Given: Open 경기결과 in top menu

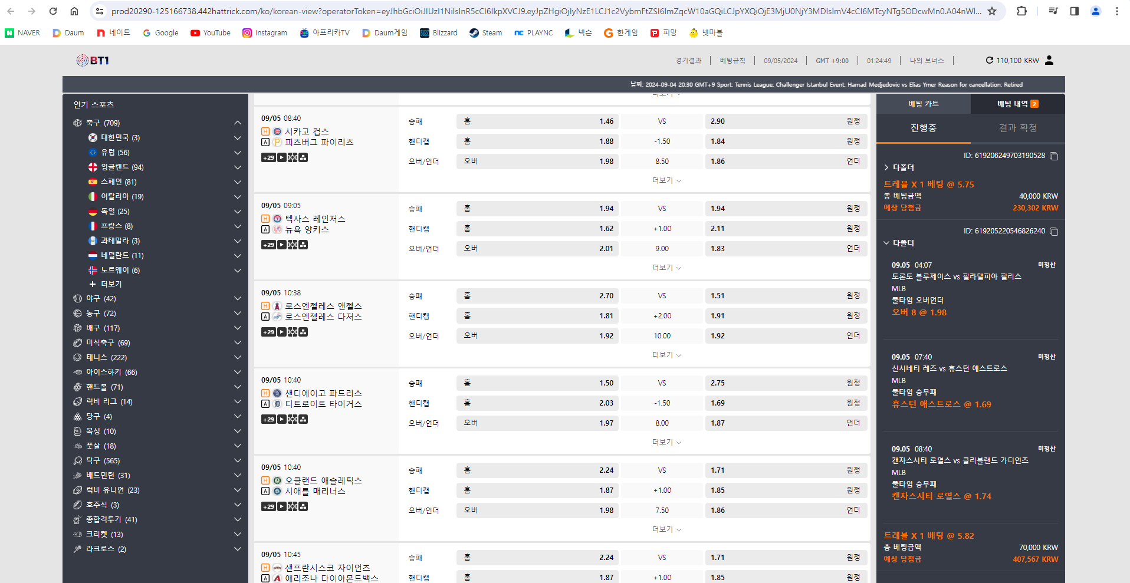Looking at the screenshot, I should [x=688, y=61].
